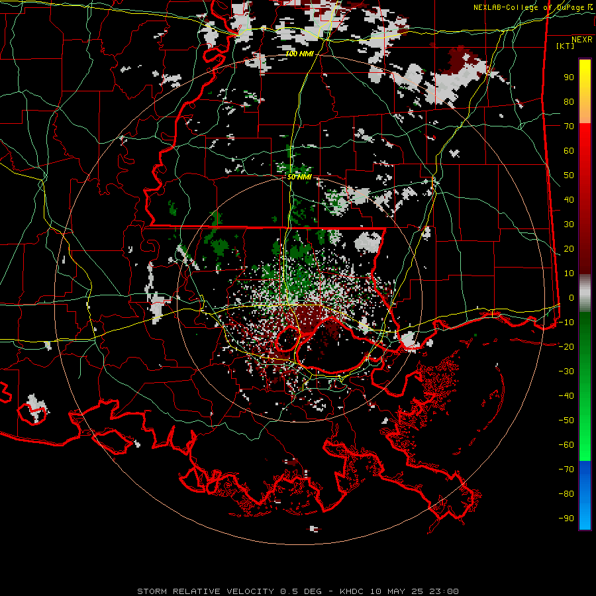
Task: Click the 50 value on the color scale
Action: pos(569,175)
